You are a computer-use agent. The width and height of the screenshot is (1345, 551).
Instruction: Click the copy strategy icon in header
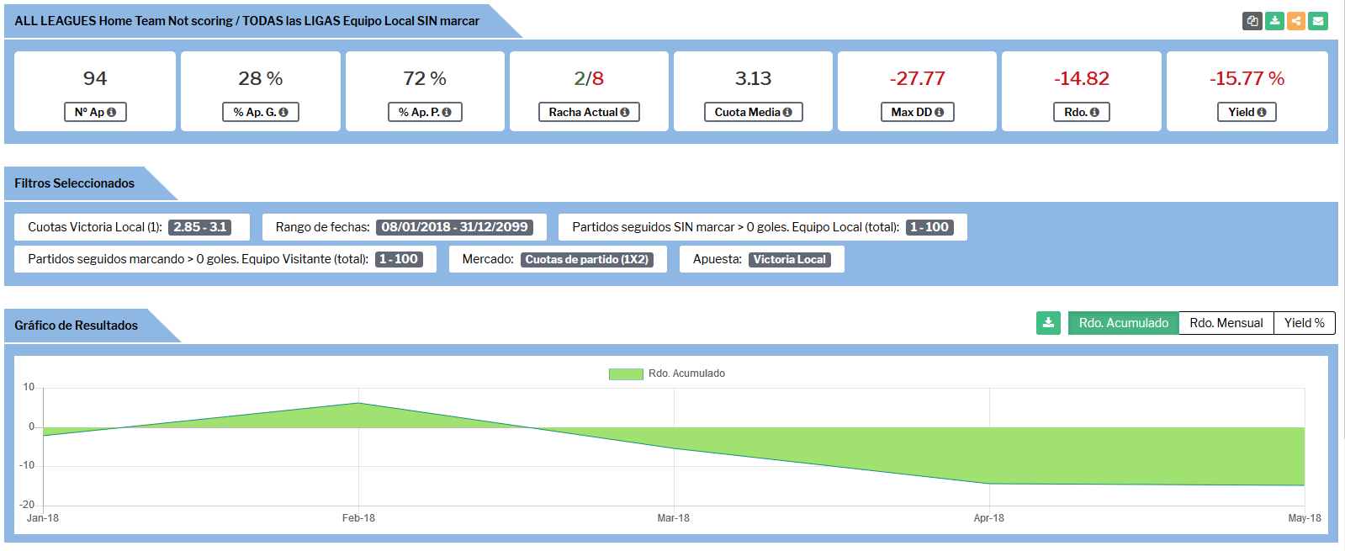(x=1252, y=21)
